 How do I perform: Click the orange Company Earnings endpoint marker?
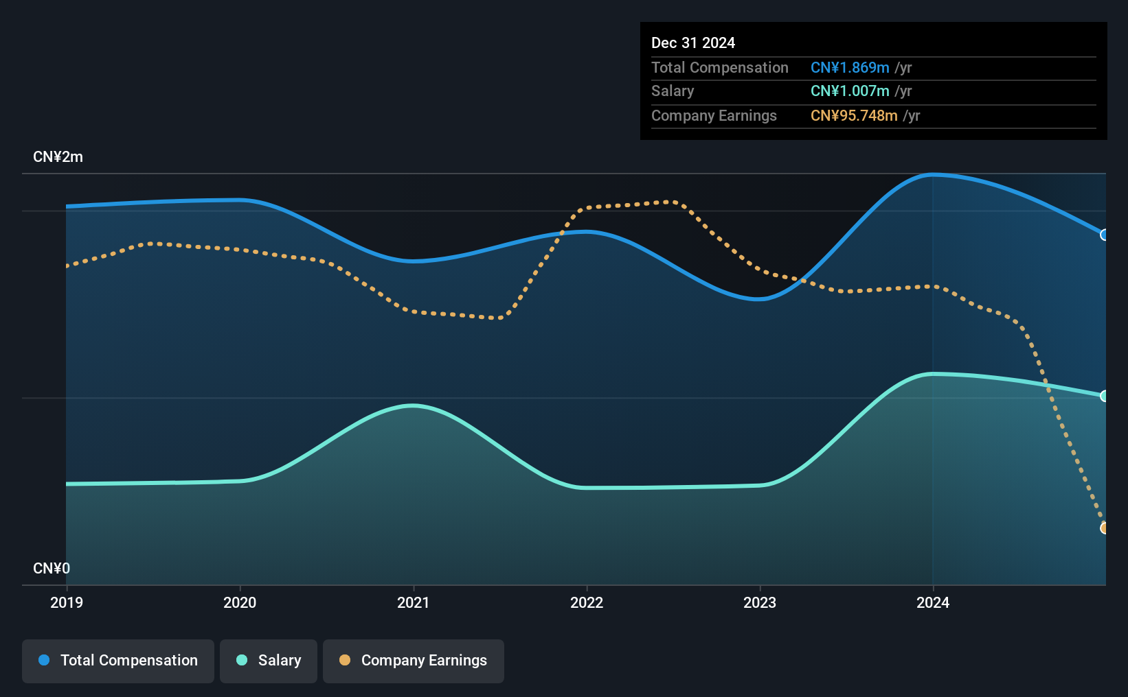1105,528
